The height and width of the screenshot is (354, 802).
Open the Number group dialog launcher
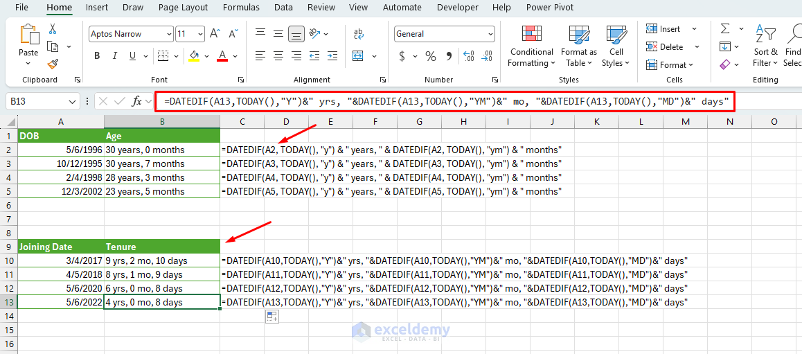pyautogui.click(x=494, y=80)
